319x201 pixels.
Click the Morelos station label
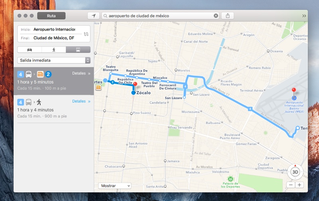[183, 70]
